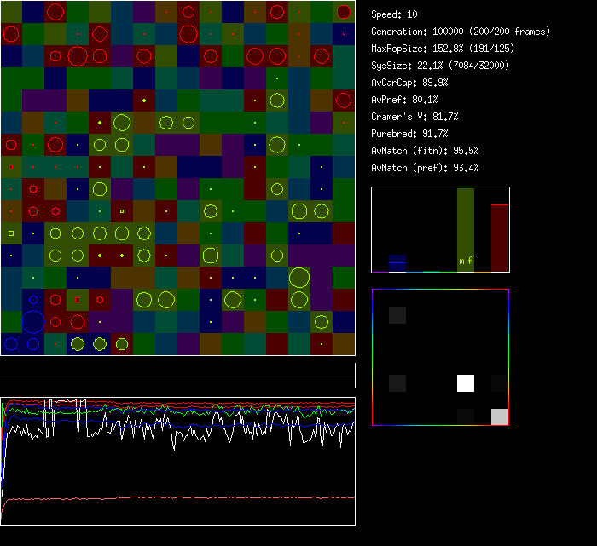Click the light gray matrix cell

tap(500, 417)
